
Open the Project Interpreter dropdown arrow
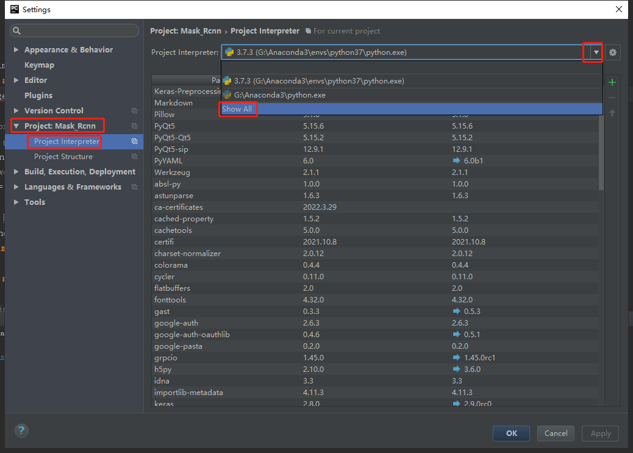coord(596,52)
